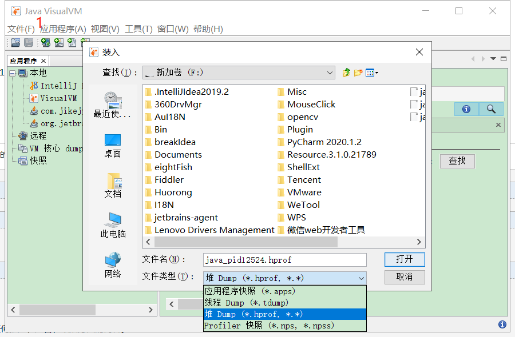Open the 视图(V) menu
Screen dimensions: 515x337
(x=105, y=29)
